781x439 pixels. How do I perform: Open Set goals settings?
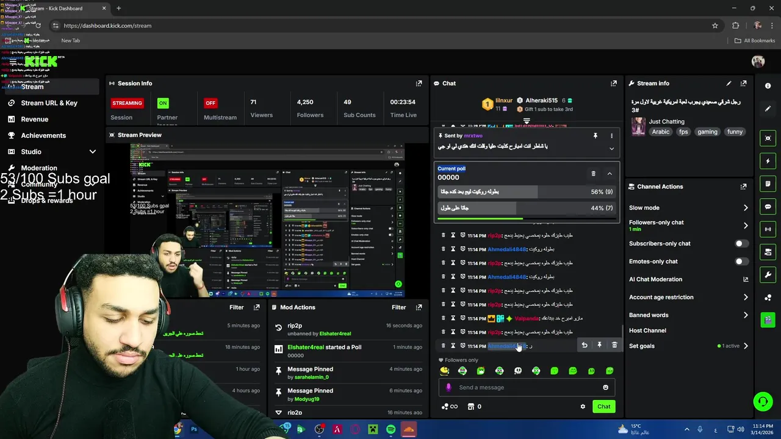point(688,346)
